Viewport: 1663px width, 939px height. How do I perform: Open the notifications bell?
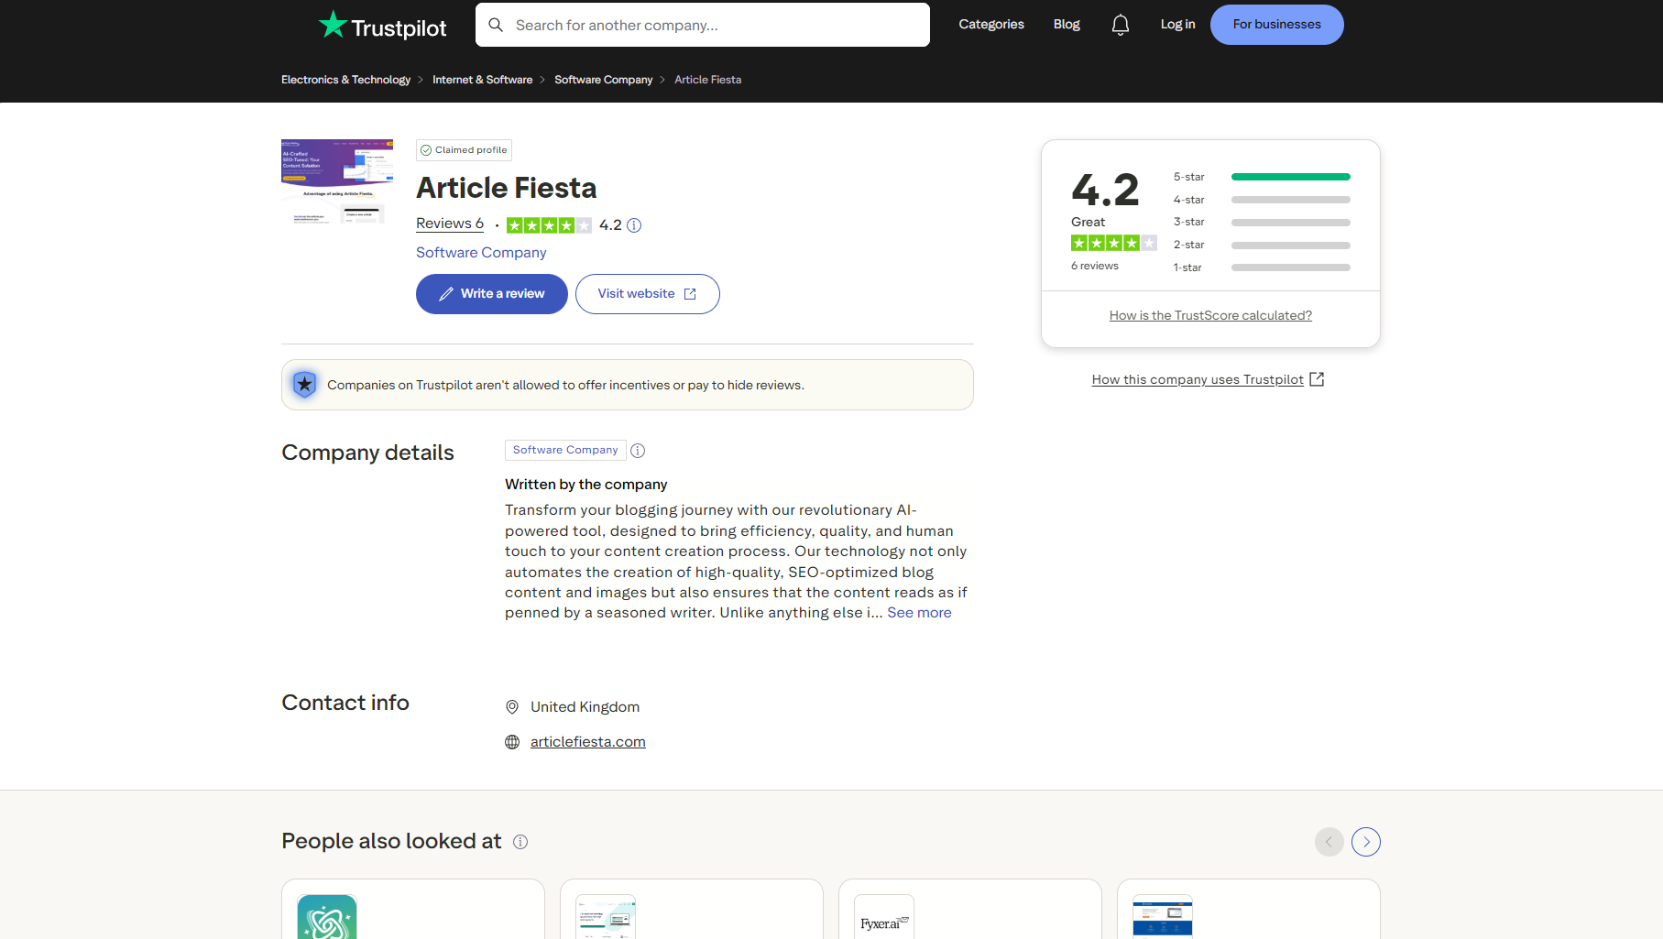1120,25
